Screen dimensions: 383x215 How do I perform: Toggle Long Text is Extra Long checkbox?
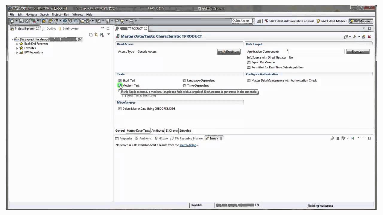click(124, 96)
